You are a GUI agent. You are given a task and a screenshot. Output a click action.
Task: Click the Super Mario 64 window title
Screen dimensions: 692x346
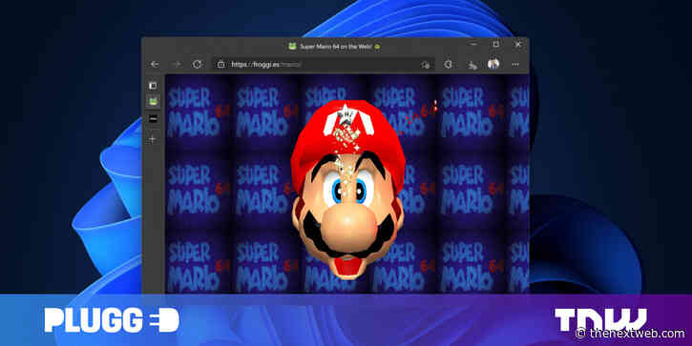tap(335, 47)
